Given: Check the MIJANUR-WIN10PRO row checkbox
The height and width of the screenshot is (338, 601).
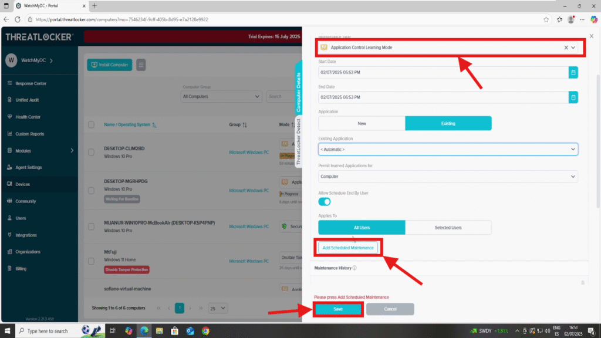Looking at the screenshot, I should point(91,227).
